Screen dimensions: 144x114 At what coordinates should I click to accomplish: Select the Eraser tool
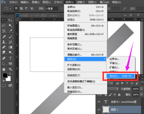(x=4, y=47)
